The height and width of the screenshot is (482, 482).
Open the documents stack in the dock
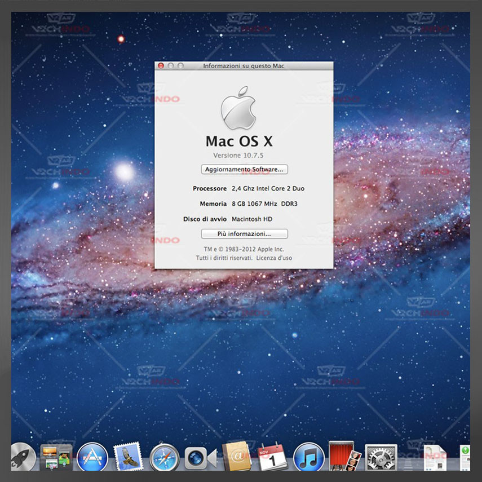435,456
